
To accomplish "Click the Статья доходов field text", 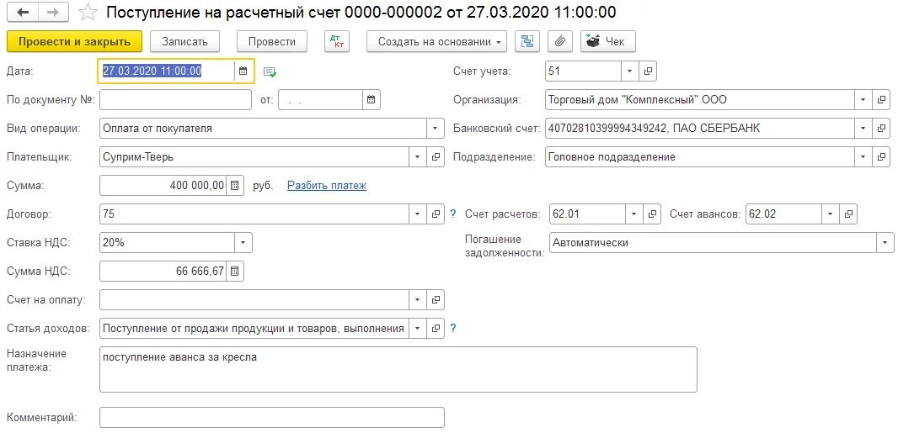I will (254, 329).
